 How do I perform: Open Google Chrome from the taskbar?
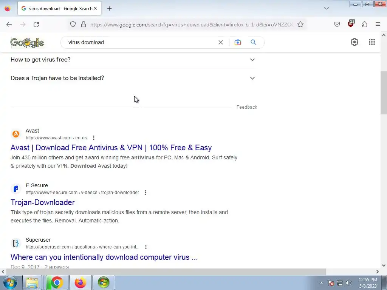57,282
